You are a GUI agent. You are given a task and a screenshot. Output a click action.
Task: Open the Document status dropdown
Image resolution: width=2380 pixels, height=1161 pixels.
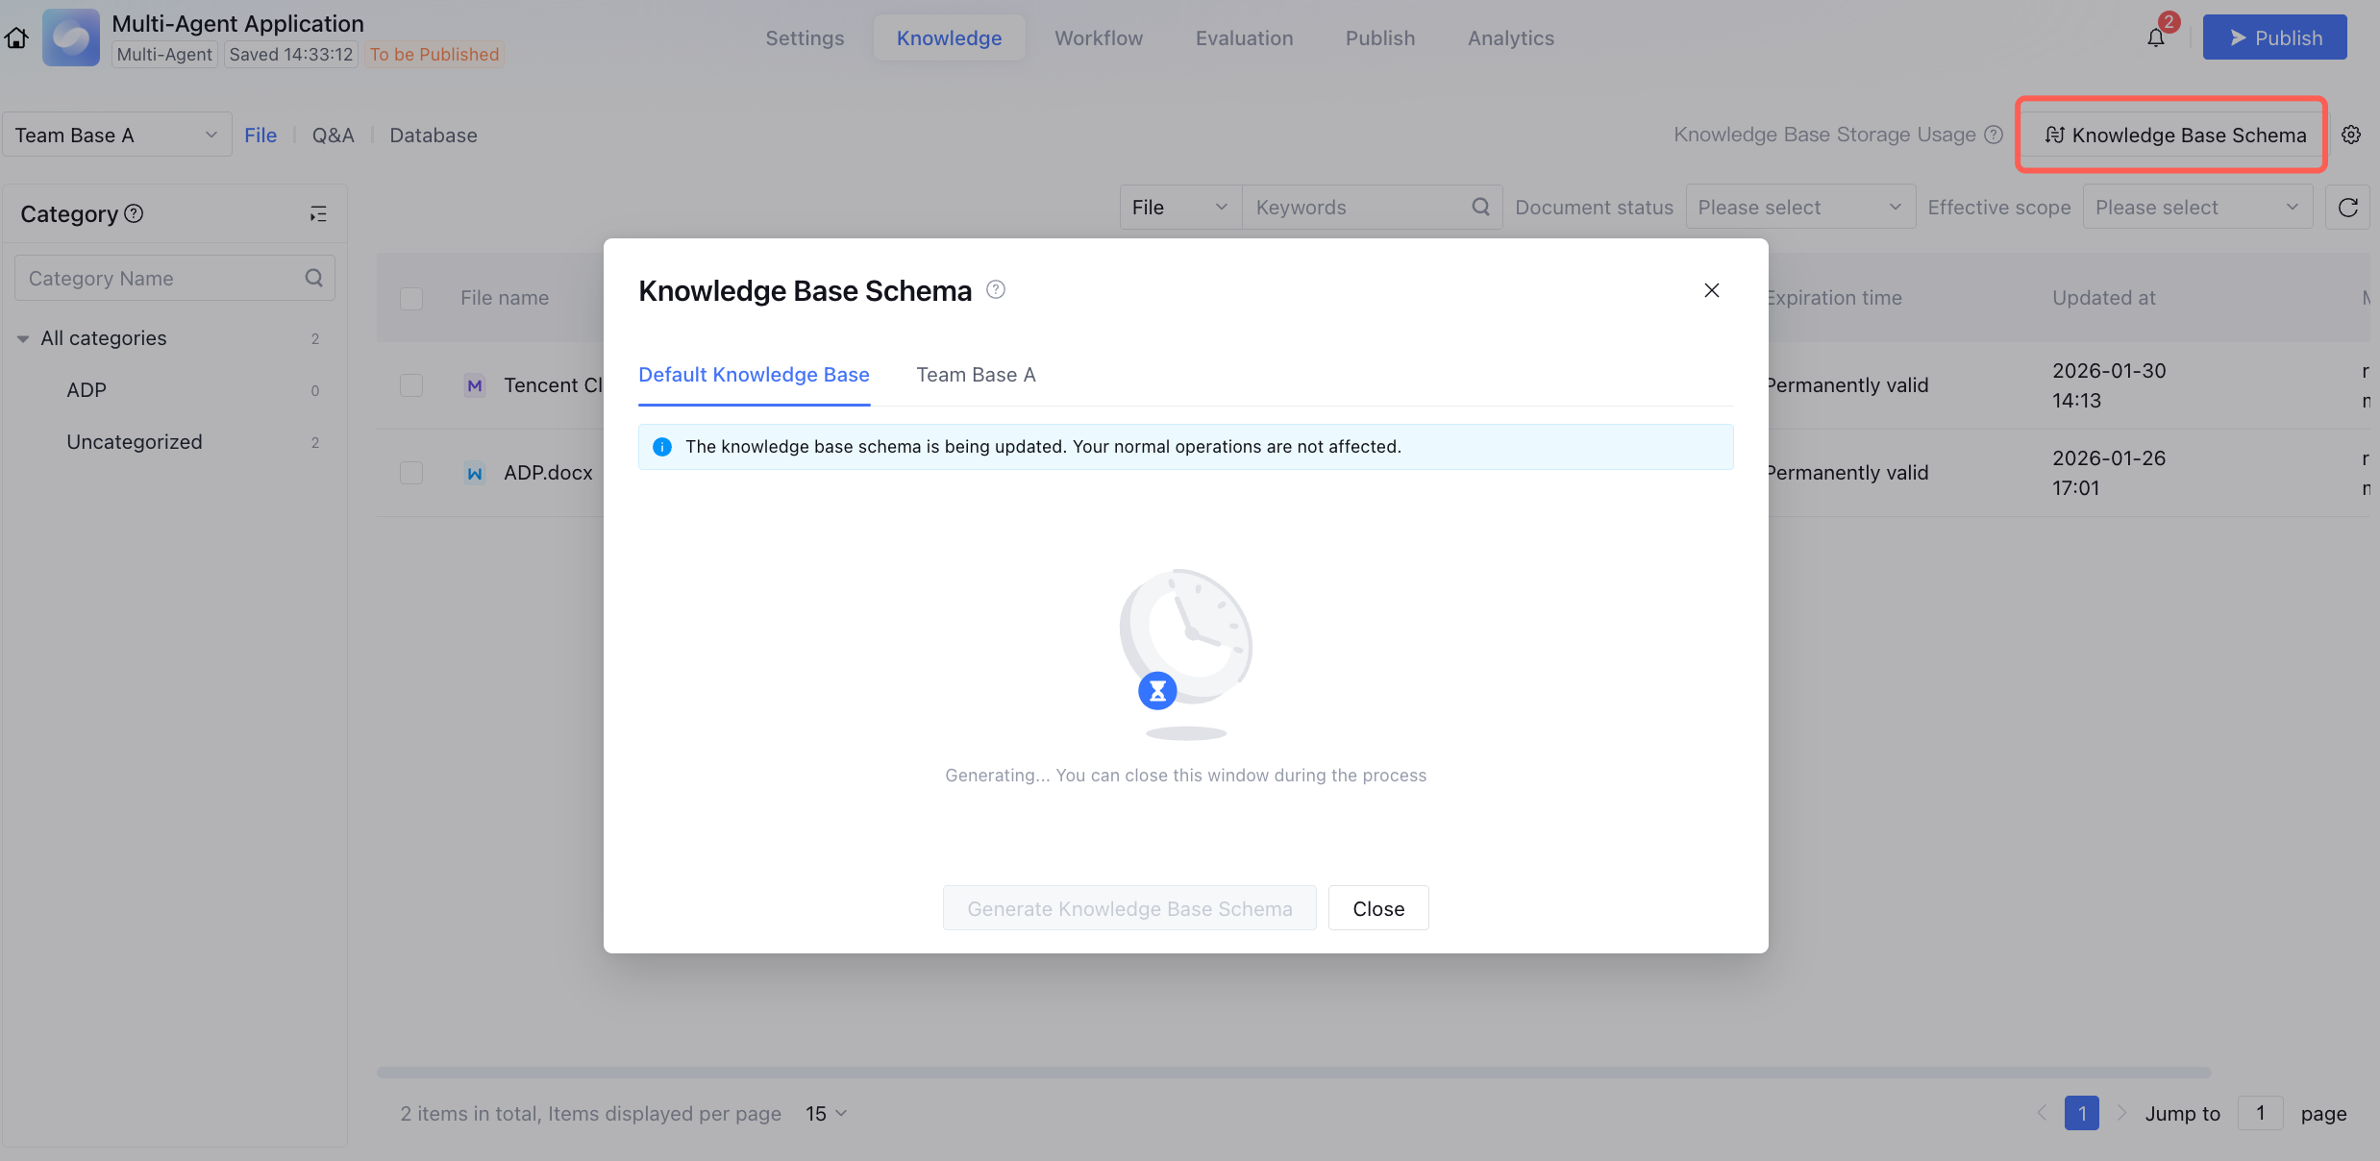1799,208
